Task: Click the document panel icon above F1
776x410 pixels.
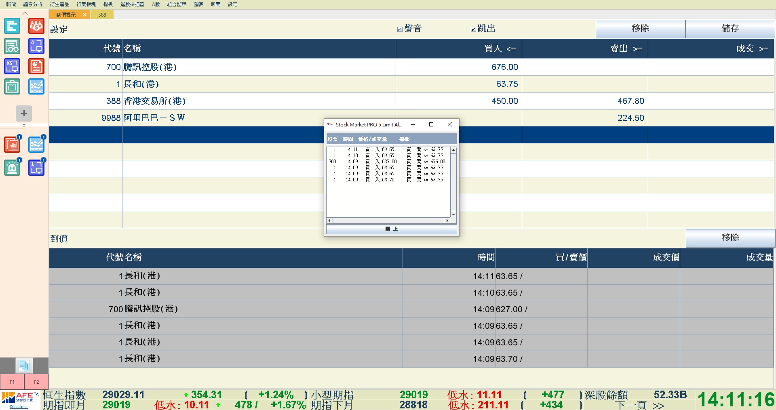Action: [x=24, y=366]
